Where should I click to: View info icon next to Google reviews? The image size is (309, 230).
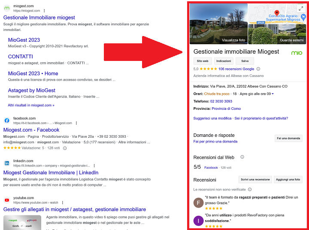click(x=258, y=69)
